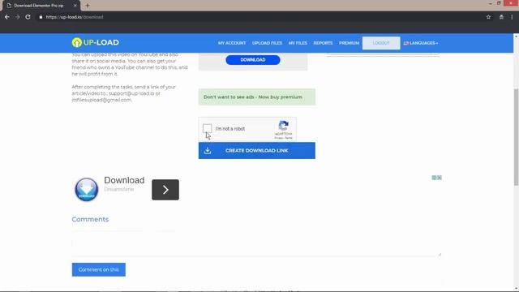
Task: Select the Download Elementor Pro zip tab
Action: pos(39,6)
